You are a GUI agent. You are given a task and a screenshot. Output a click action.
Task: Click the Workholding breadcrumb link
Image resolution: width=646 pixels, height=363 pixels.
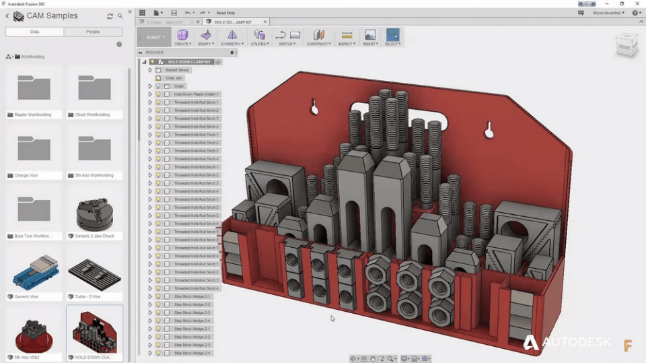[x=32, y=57]
